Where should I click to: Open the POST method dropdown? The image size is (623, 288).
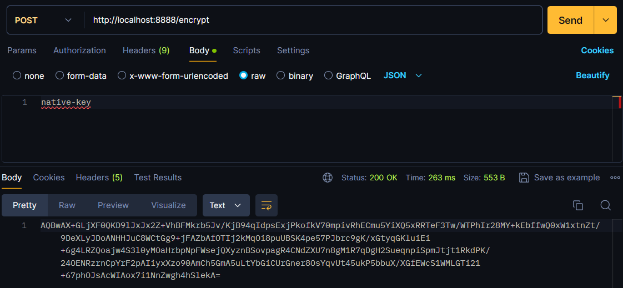click(43, 21)
